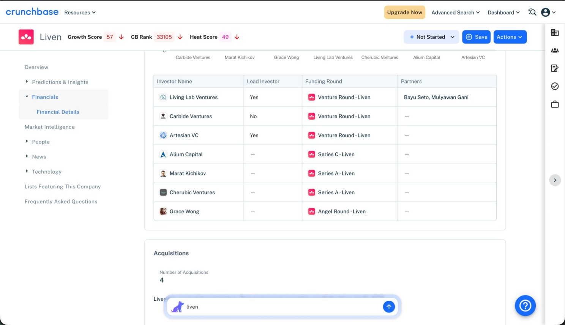Screen dimensions: 565x325
Task: Click the purple dog assistant icon
Action: click(x=177, y=307)
